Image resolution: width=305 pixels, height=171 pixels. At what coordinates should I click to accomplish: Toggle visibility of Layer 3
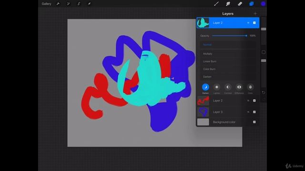pyautogui.click(x=254, y=112)
